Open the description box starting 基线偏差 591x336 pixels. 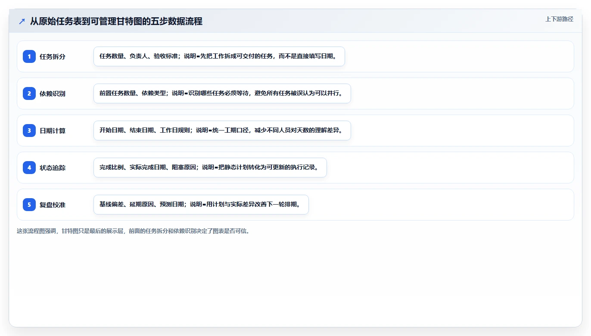pyautogui.click(x=201, y=205)
